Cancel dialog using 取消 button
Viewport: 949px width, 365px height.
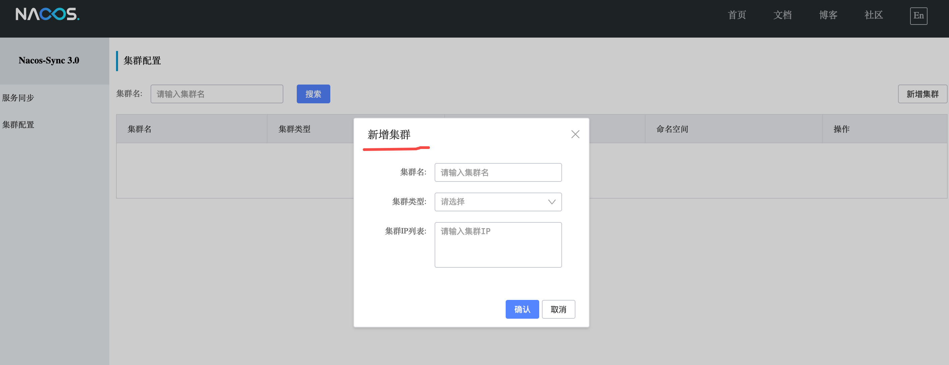558,309
